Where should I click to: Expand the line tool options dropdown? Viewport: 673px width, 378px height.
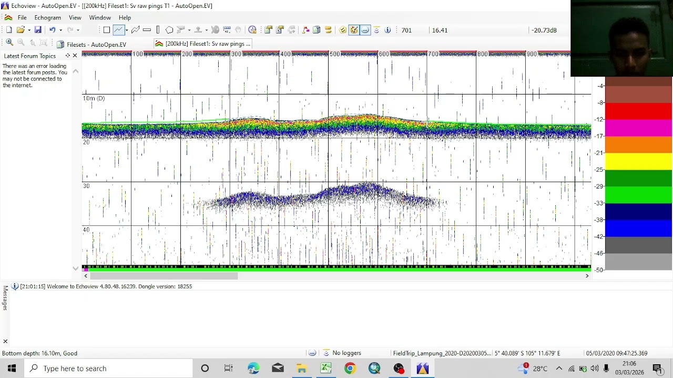(127, 30)
